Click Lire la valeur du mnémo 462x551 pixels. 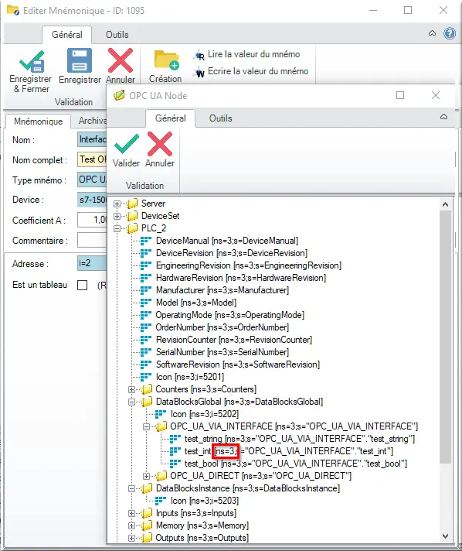coord(253,54)
